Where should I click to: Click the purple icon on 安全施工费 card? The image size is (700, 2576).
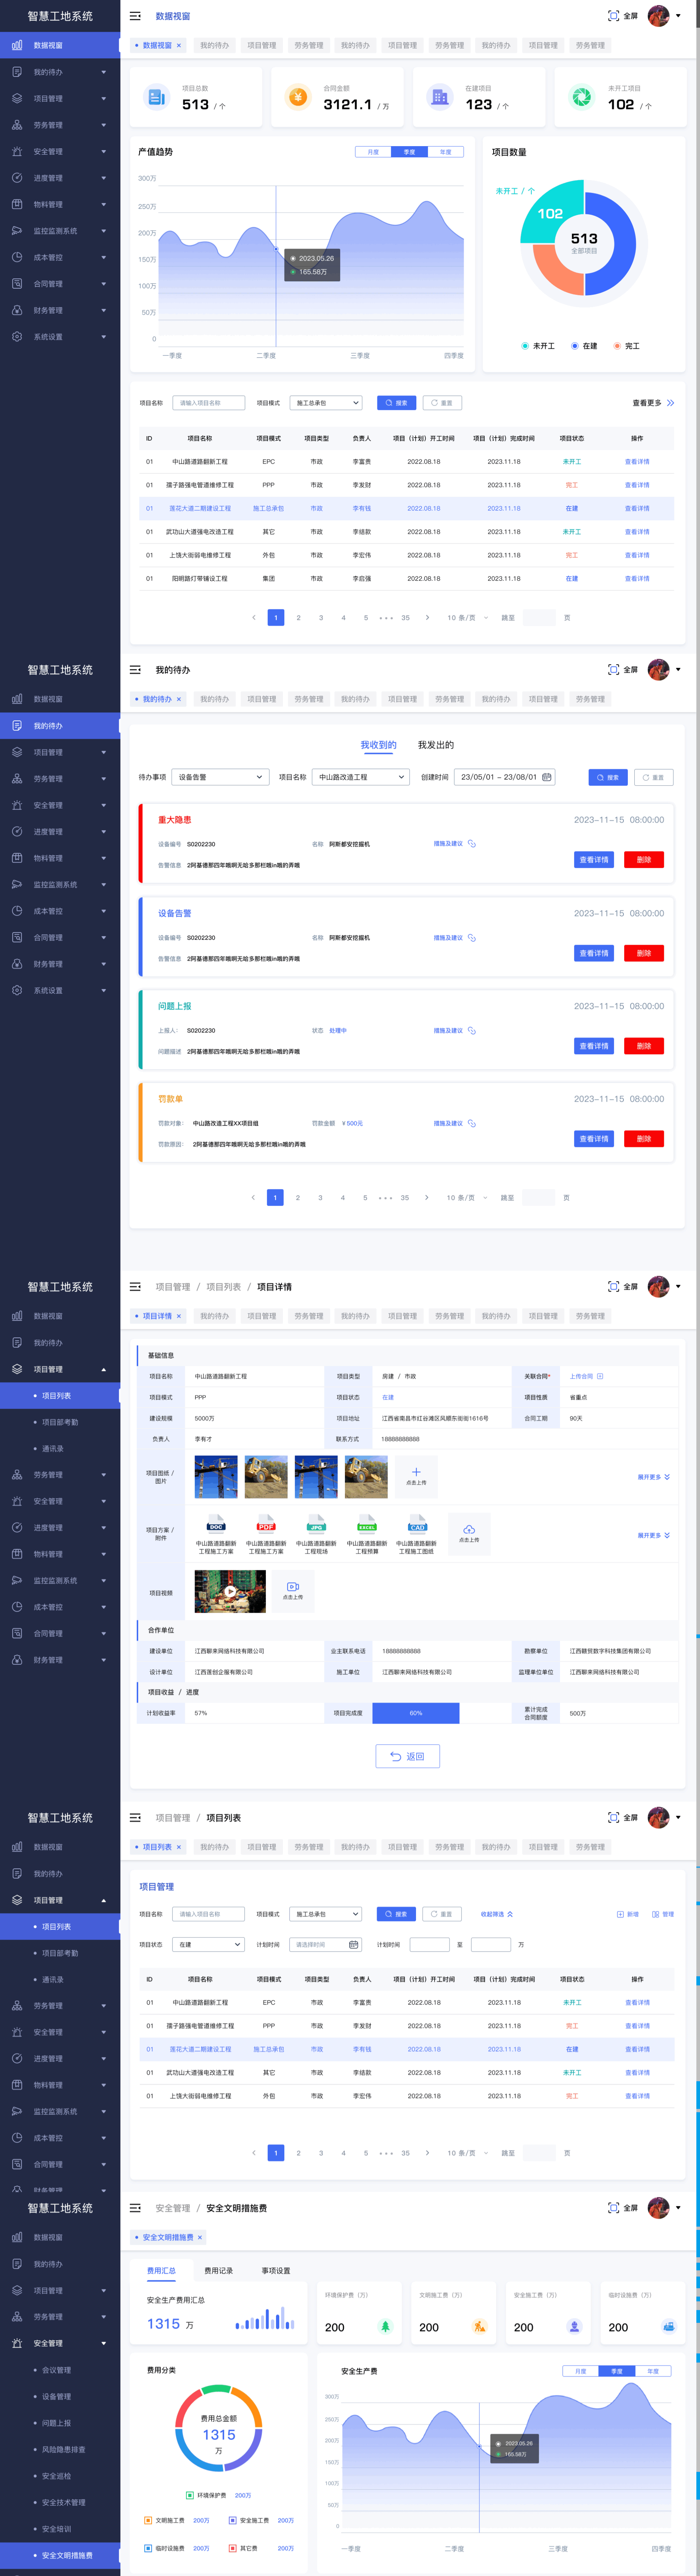pyautogui.click(x=574, y=2327)
